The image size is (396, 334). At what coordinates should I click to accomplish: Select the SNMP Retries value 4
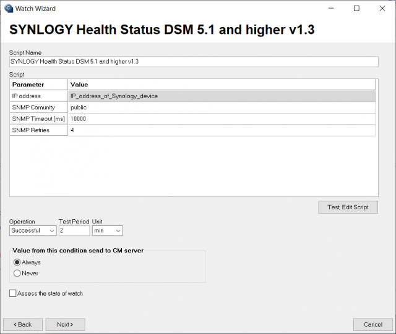pyautogui.click(x=222, y=130)
